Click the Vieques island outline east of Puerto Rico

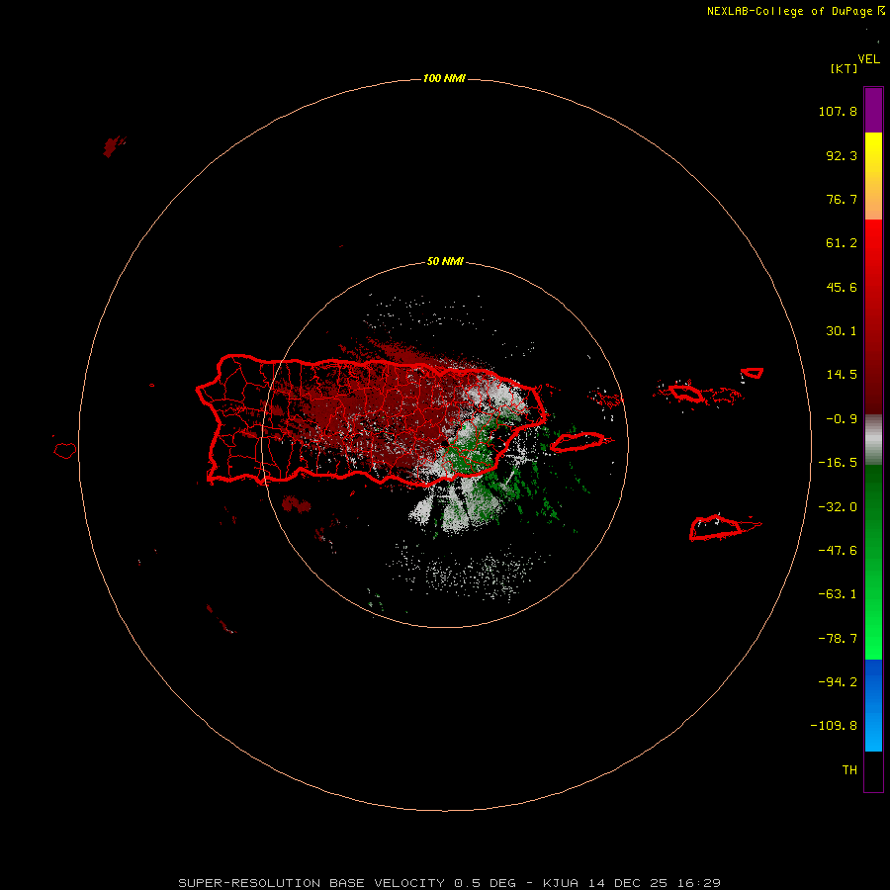tap(578, 441)
